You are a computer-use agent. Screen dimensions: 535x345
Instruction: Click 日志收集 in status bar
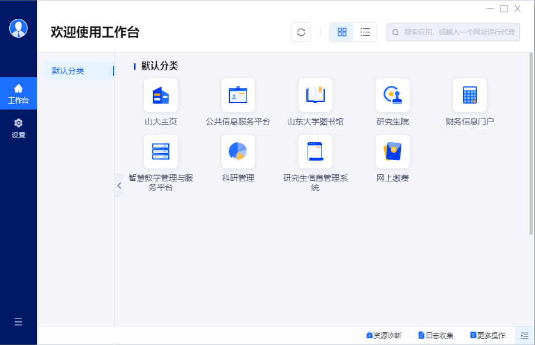[x=436, y=335]
